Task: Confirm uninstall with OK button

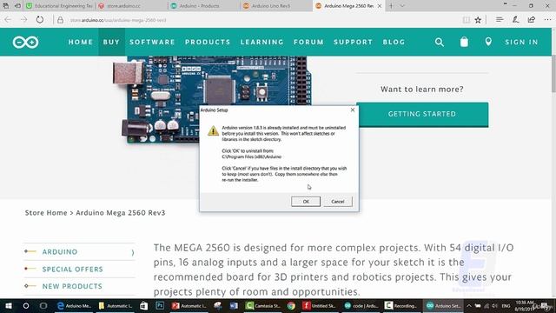Action: coord(306,201)
